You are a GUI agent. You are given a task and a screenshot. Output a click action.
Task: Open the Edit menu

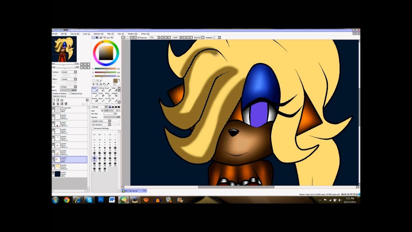pos(64,34)
